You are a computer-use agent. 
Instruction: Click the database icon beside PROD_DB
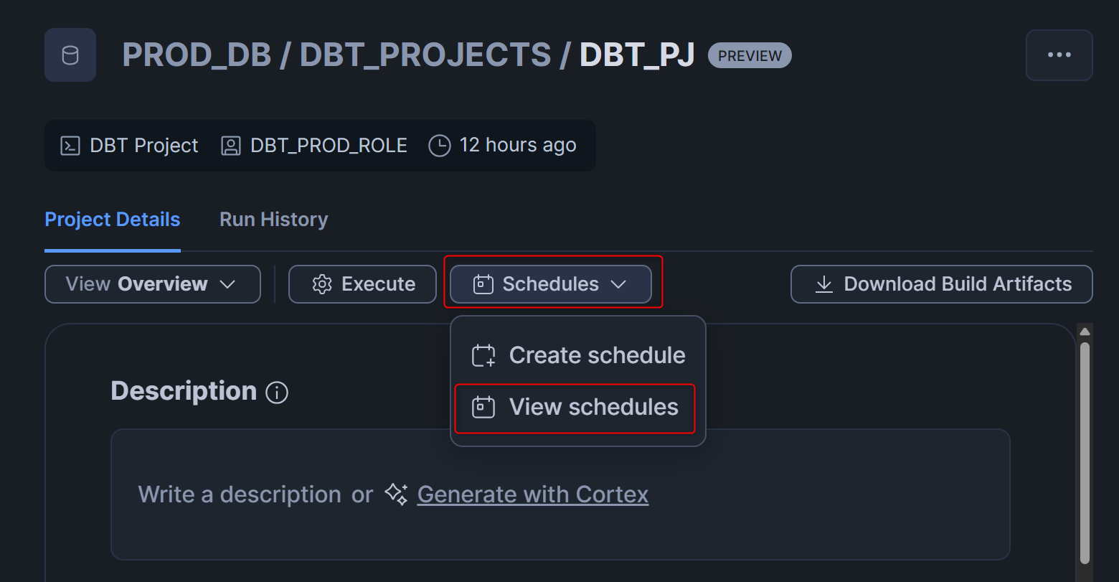point(70,55)
